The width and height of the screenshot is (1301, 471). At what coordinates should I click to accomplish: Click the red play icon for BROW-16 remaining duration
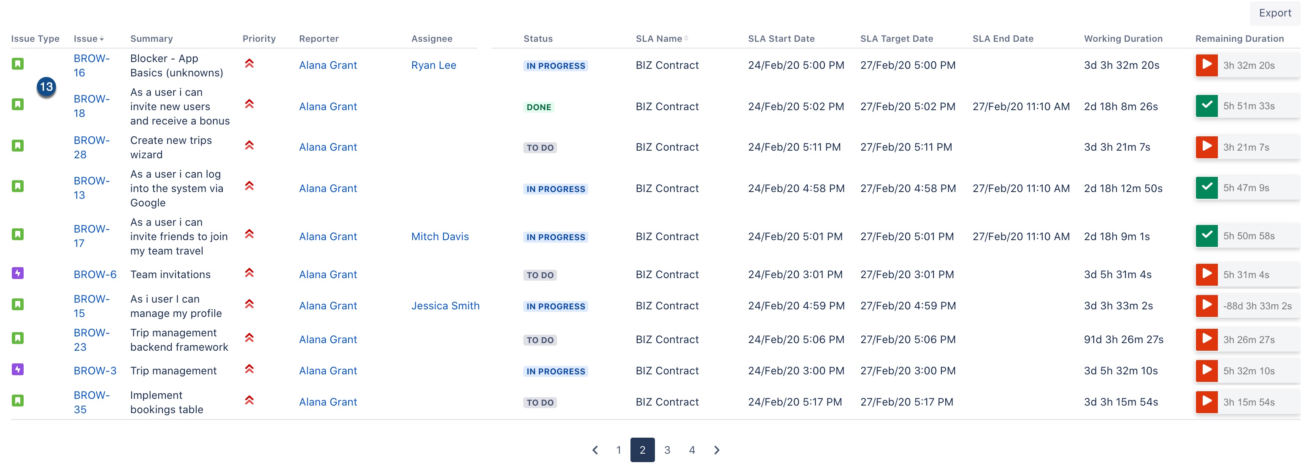(x=1206, y=65)
